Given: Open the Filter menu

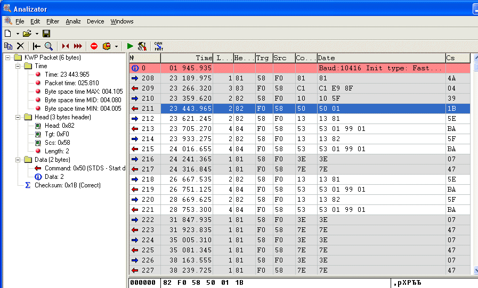Looking at the screenshot, I should pyautogui.click(x=53, y=21).
